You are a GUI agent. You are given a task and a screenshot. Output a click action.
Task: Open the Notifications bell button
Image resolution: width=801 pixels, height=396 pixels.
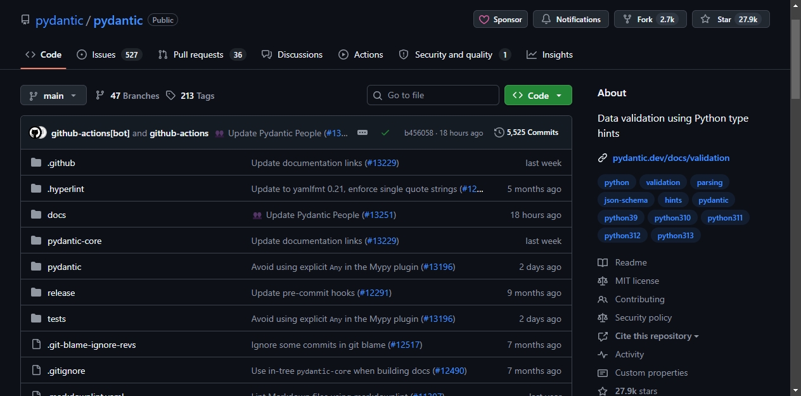(x=571, y=20)
